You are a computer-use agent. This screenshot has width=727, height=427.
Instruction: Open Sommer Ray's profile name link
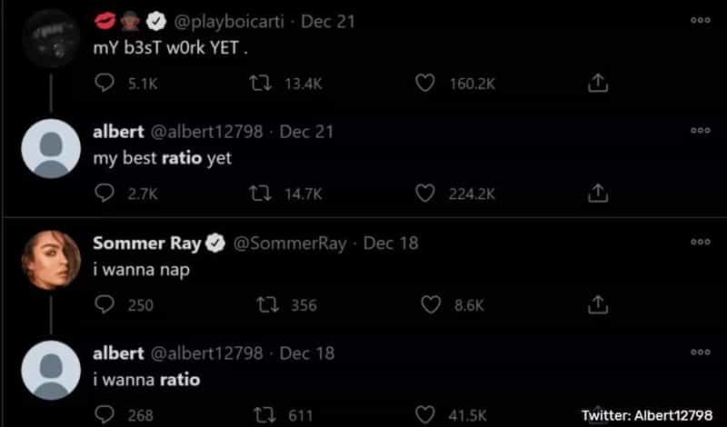click(x=149, y=243)
